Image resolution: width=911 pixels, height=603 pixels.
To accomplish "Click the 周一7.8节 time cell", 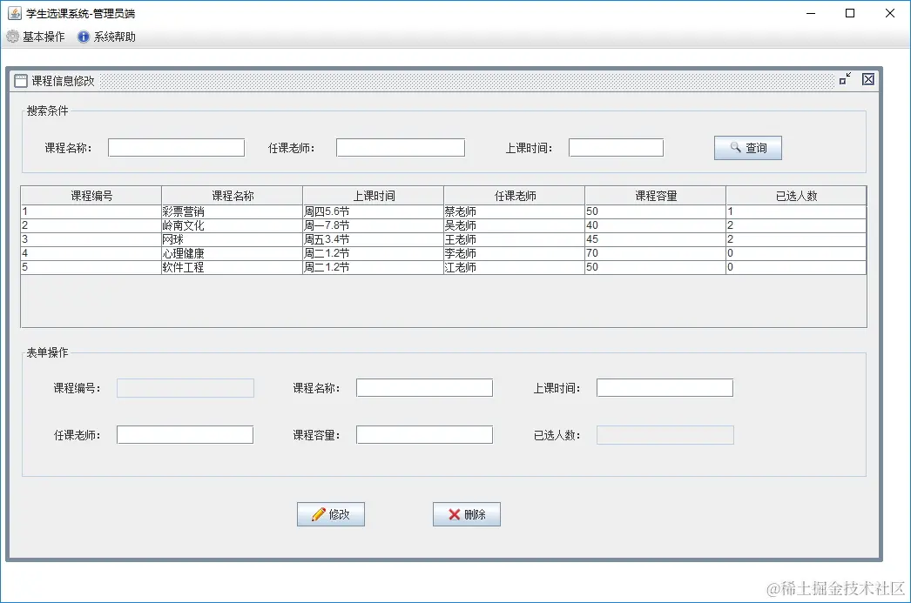I will tap(374, 225).
